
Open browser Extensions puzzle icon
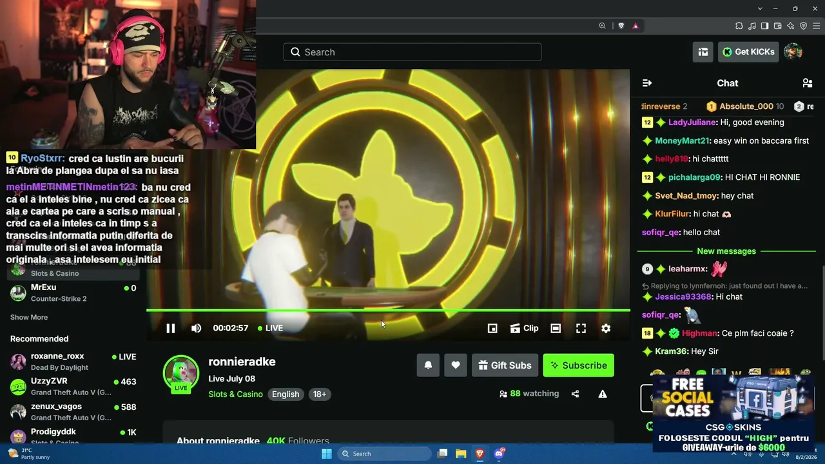739,26
